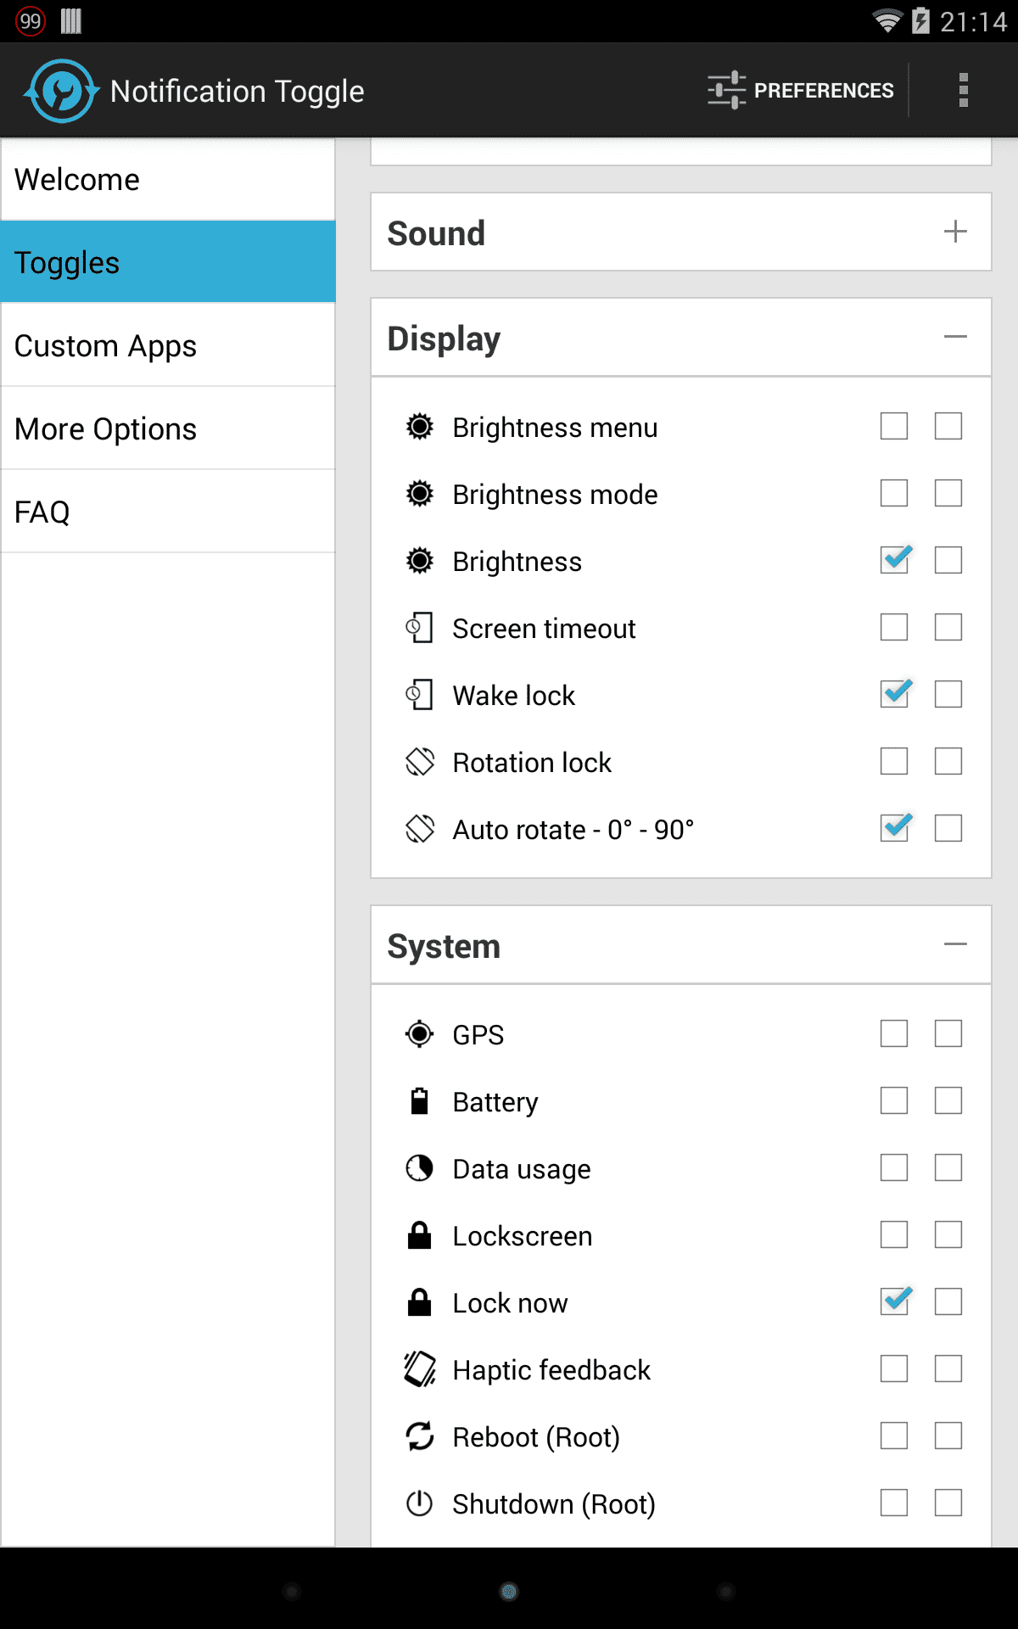Open Preferences from the action bar
1018x1629 pixels.
[x=801, y=90]
